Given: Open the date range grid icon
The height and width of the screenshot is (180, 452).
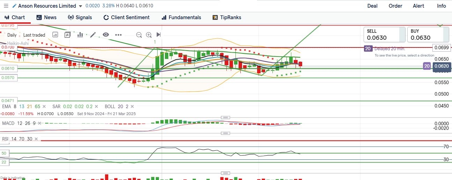Looking at the screenshot, I should pyautogui.click(x=55, y=35).
